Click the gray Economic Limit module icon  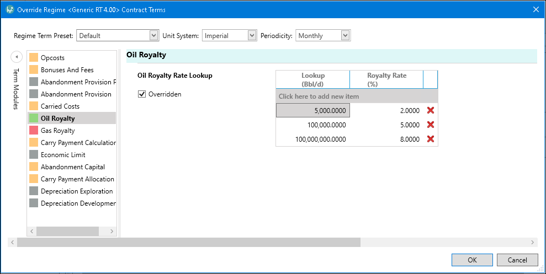pyautogui.click(x=34, y=154)
